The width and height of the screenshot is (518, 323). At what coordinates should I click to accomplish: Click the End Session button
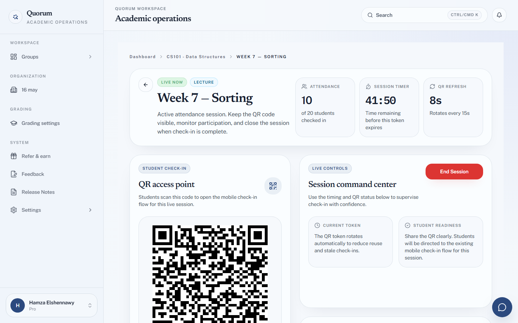tap(454, 172)
